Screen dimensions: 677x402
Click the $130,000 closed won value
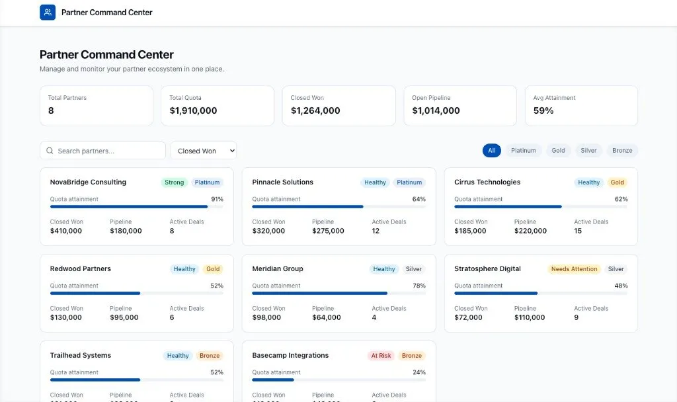[x=66, y=317]
